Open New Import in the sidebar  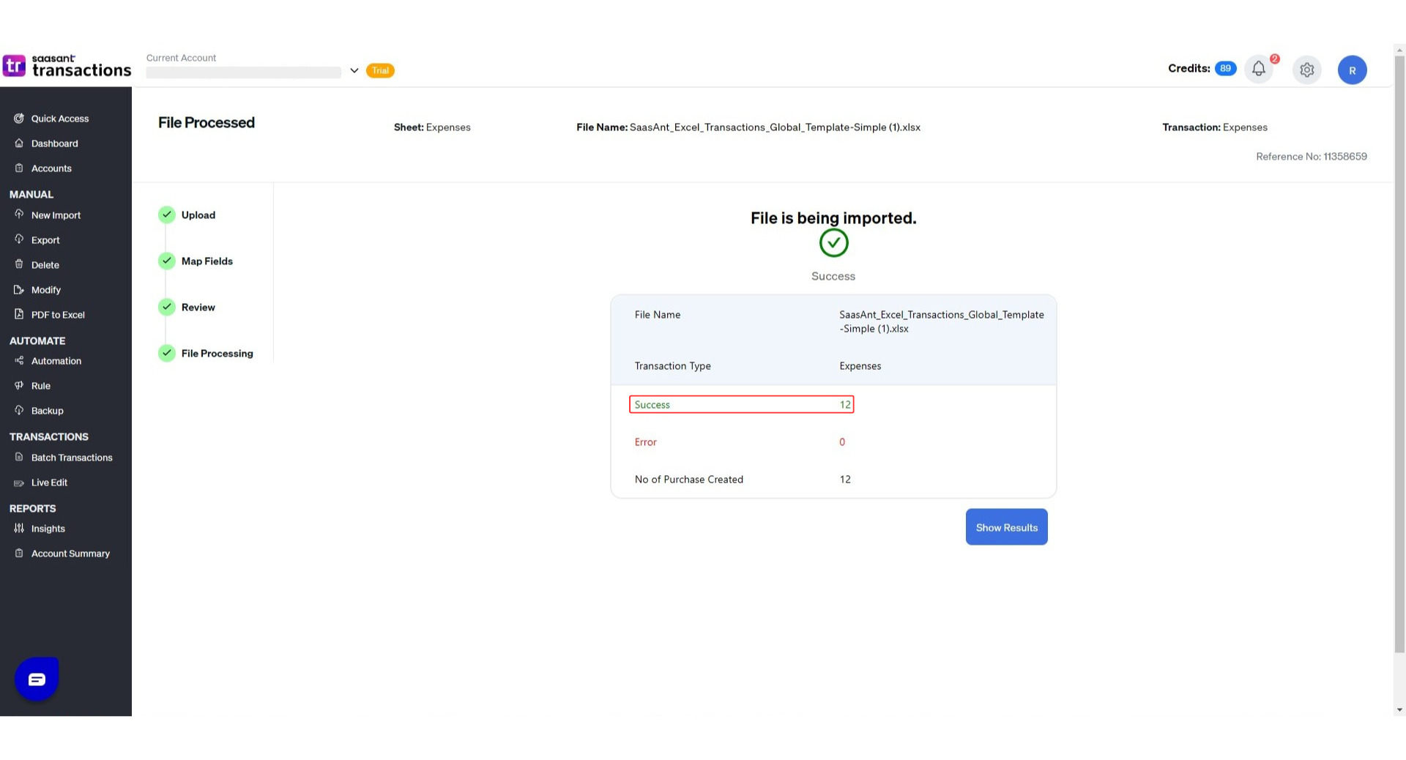(56, 215)
